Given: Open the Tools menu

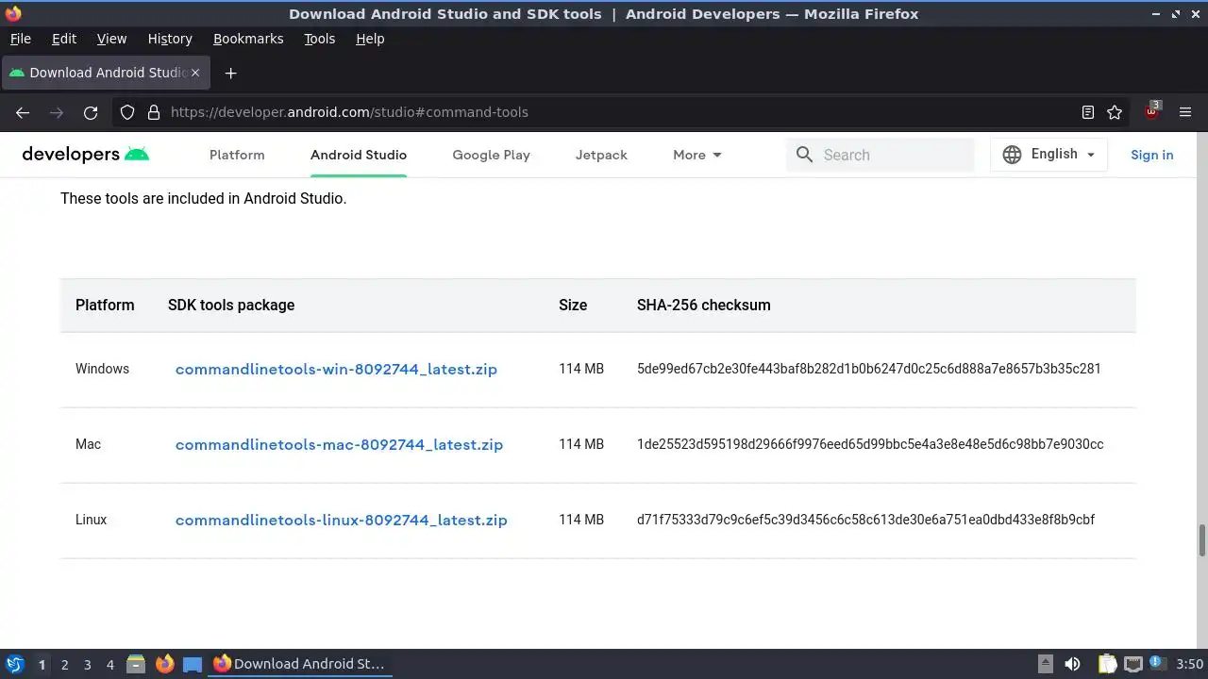Looking at the screenshot, I should point(319,39).
